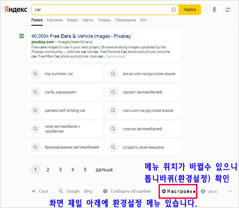Click the magnifier icon beside 'прокат автомобилей'
This screenshot has width=239, height=208.
(x=113, y=92)
